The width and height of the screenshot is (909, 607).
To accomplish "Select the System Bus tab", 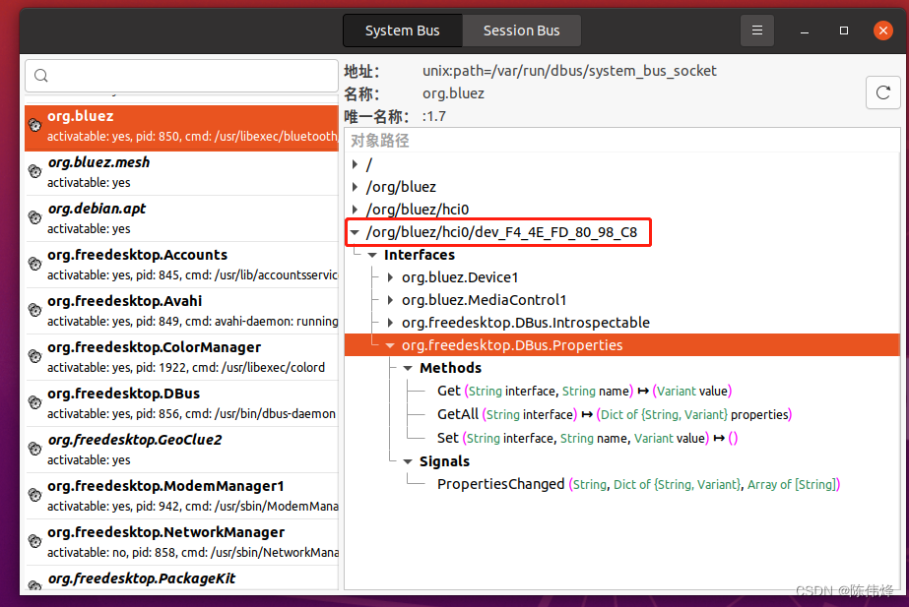I will coord(402,30).
